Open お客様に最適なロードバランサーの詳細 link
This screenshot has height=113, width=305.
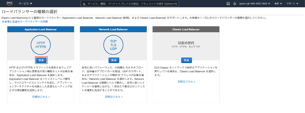(25, 22)
